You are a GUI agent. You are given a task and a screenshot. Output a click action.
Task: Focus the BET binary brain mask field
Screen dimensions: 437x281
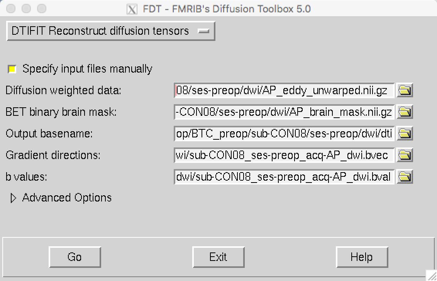284,112
